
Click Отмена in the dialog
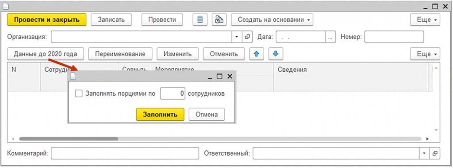[207, 114]
